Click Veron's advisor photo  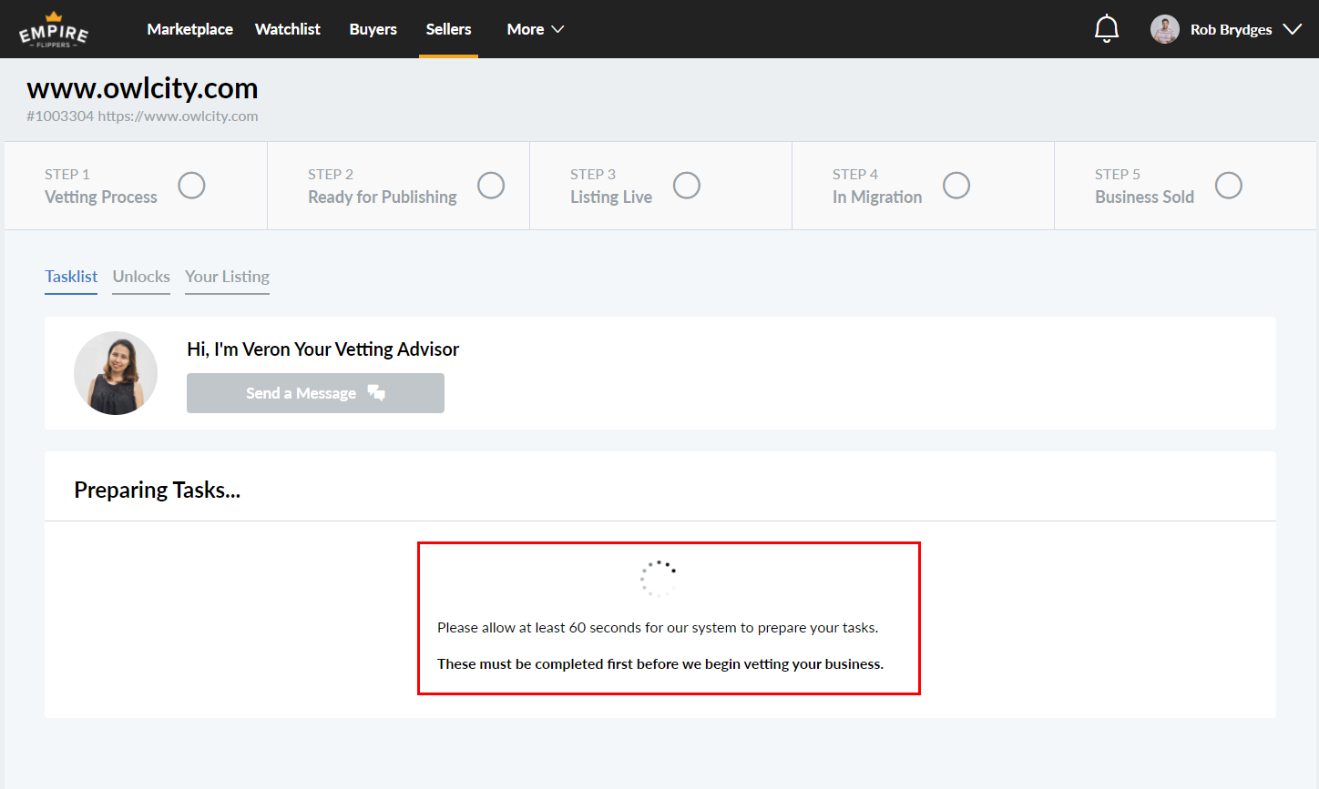pos(116,373)
